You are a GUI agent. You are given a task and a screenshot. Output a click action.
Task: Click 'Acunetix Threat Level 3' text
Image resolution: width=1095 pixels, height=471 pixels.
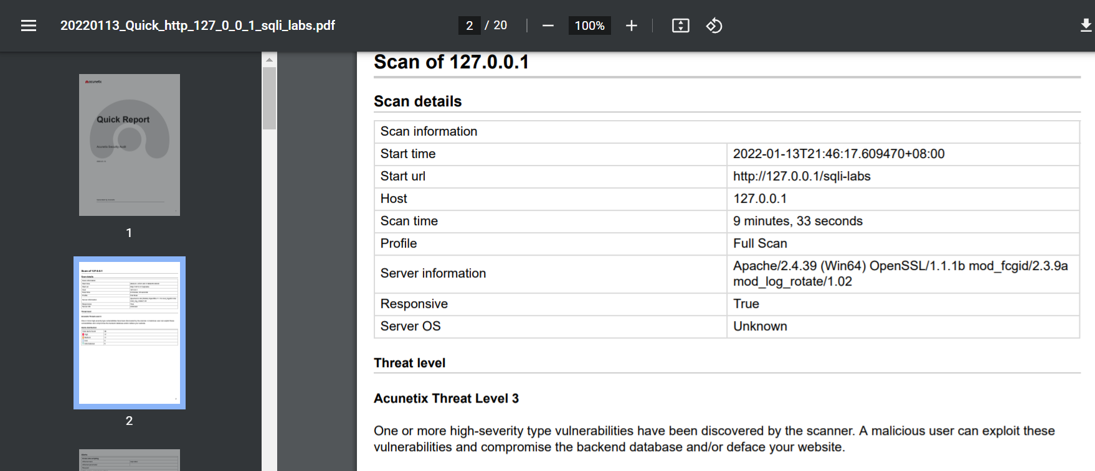pos(446,398)
